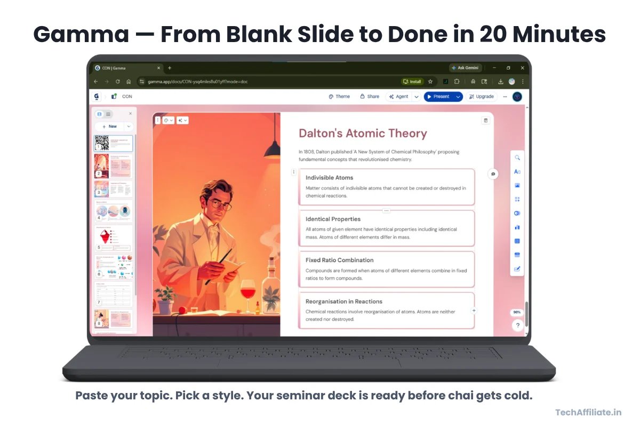Screen dimensions: 640x426
Task: Select the text styling (Aa) tool
Action: 516,171
